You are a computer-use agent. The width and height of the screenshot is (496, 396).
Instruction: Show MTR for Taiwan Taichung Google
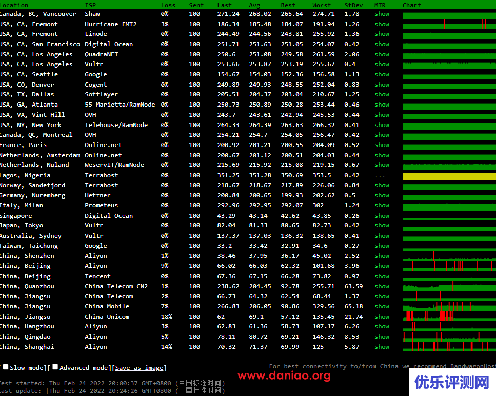tap(382, 246)
